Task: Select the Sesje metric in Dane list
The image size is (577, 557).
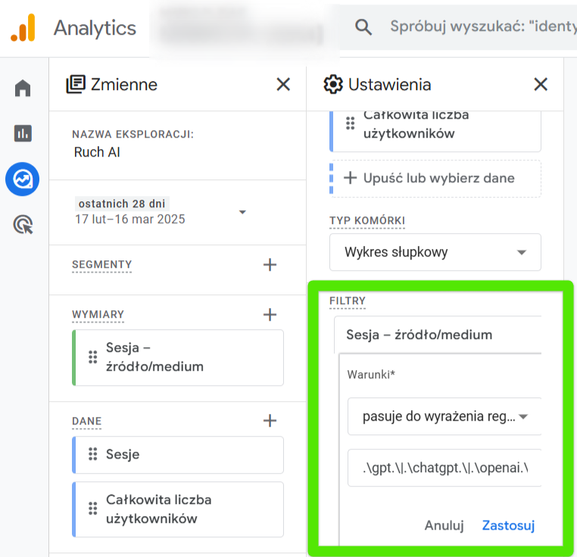Action: tap(178, 455)
